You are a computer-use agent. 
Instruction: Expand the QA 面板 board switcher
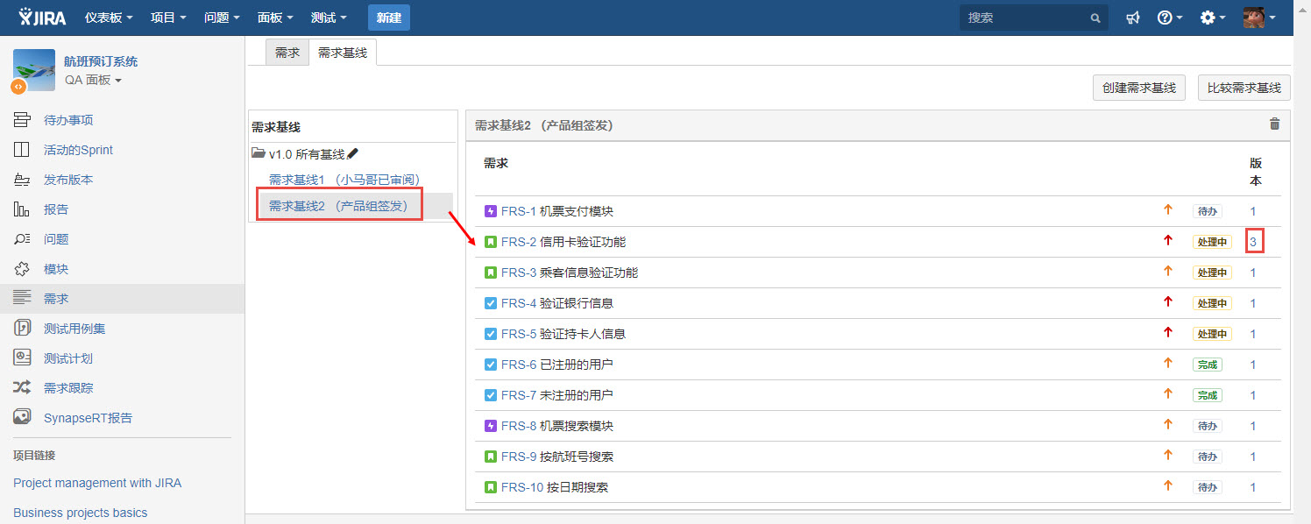(93, 80)
